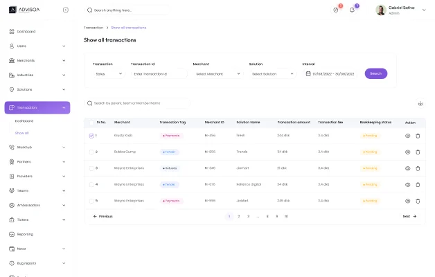This screenshot has width=435, height=277.
Task: Delete row 1 with trash icon
Action: tap(418, 136)
